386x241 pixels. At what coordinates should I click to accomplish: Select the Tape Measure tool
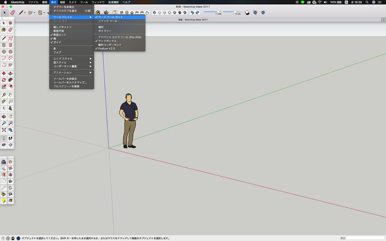coord(4,95)
